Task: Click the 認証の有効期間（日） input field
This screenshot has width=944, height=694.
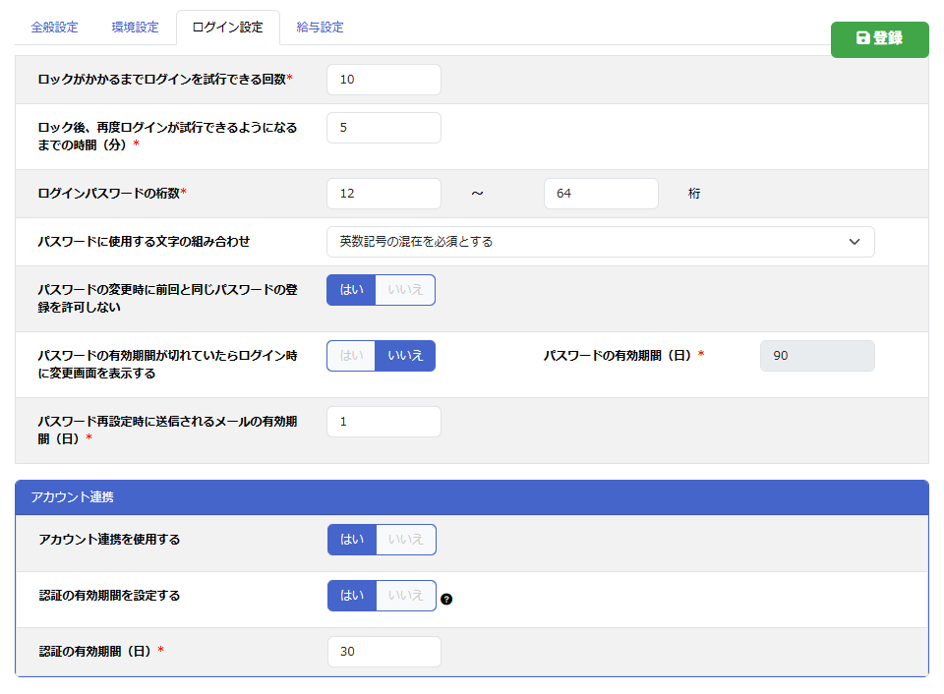Action: 383,652
